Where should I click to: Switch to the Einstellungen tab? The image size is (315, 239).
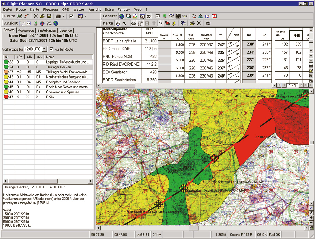click(x=47, y=30)
